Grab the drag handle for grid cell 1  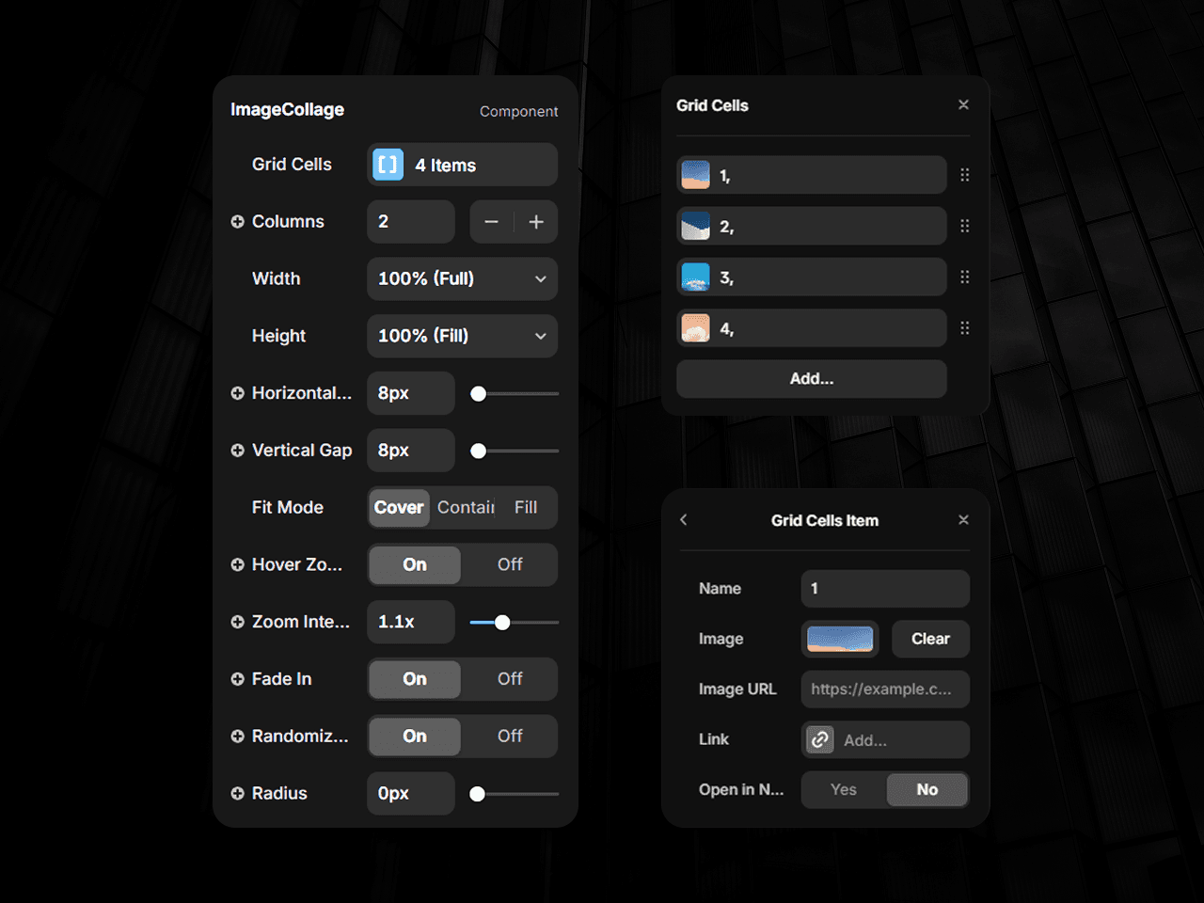coord(964,175)
